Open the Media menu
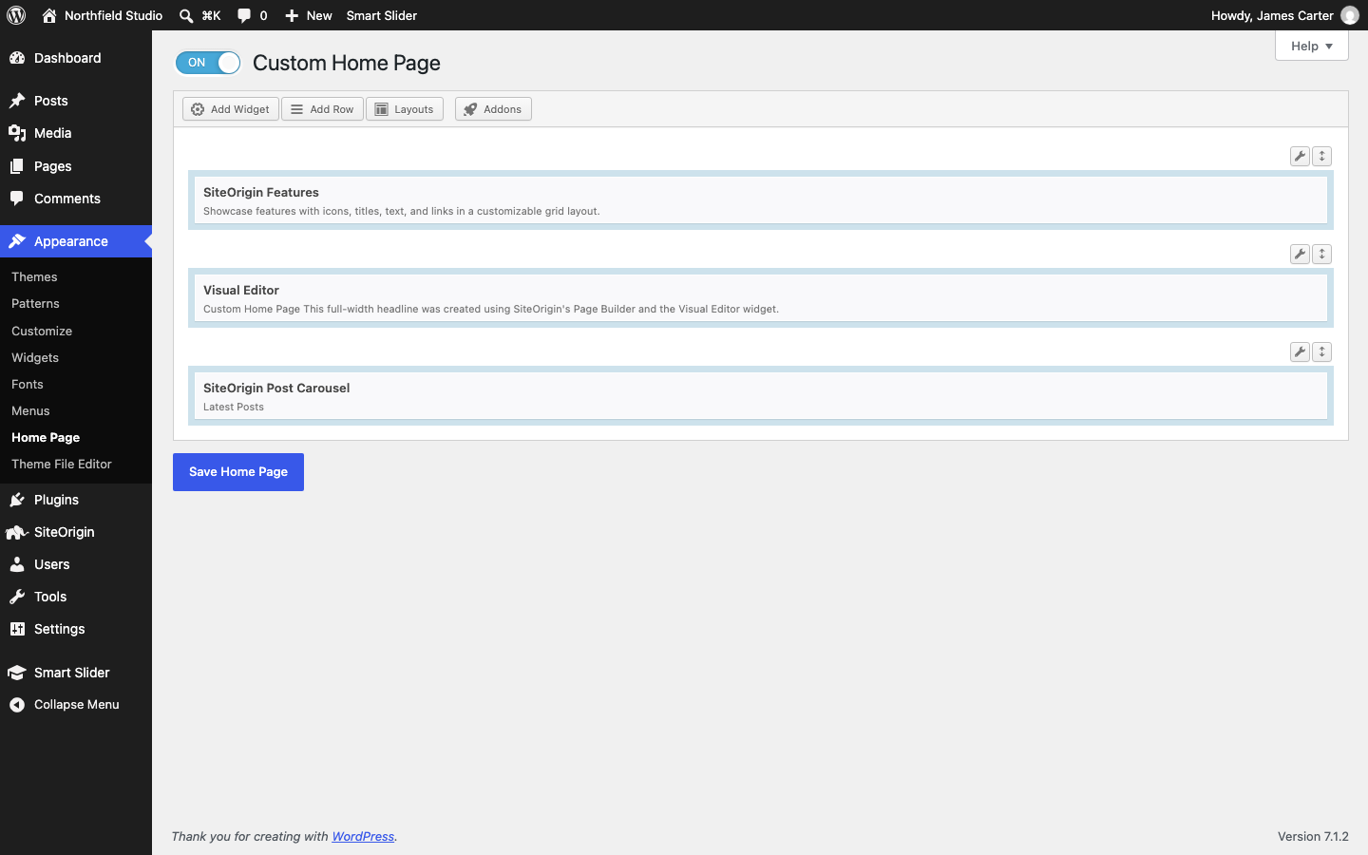 [76, 133]
